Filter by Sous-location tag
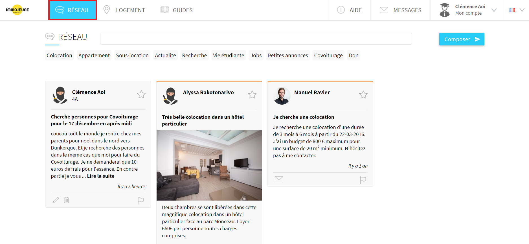The image size is (529, 244). pos(132,55)
